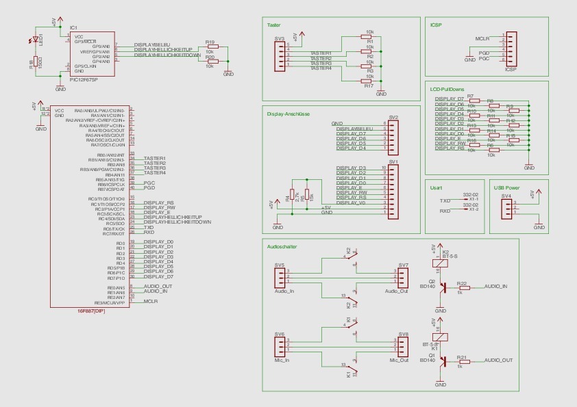The height and width of the screenshot is (407, 577).
Task: Select the SV3 connector in Taster section
Action: point(280,56)
